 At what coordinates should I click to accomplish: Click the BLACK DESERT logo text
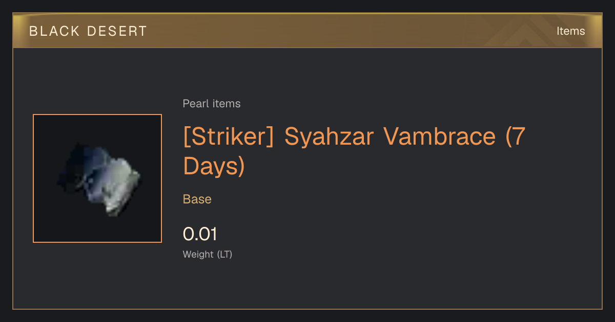(88, 31)
